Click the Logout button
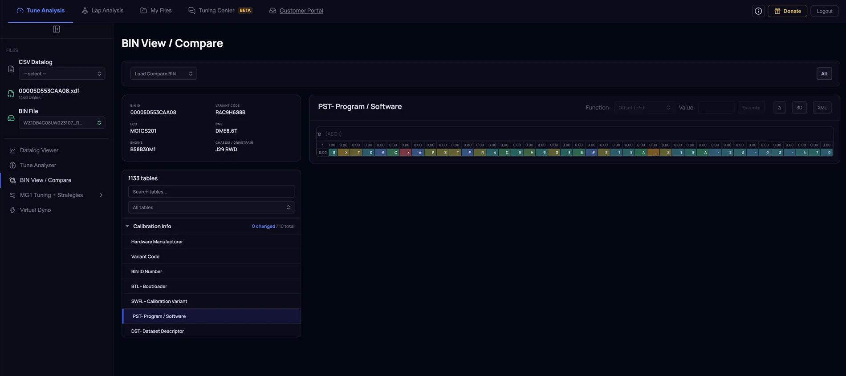 click(824, 11)
